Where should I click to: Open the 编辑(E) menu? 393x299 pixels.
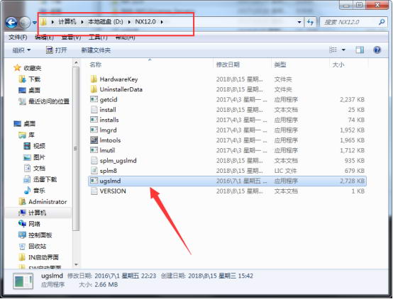tap(44, 38)
